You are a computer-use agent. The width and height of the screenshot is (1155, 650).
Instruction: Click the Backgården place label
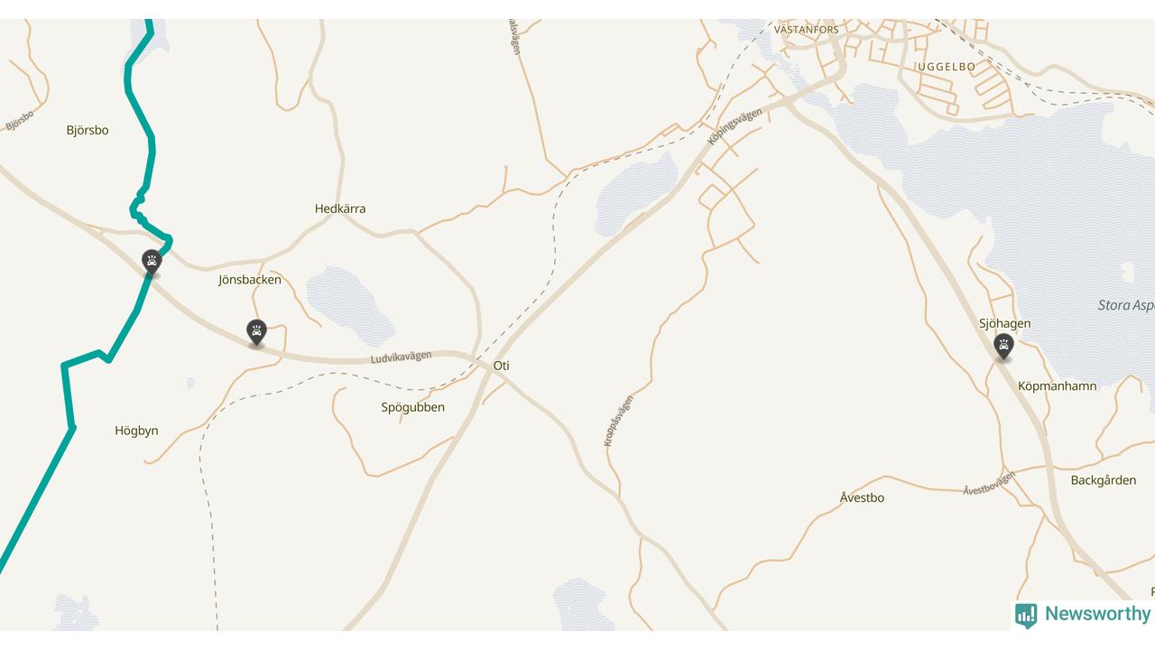(1104, 480)
